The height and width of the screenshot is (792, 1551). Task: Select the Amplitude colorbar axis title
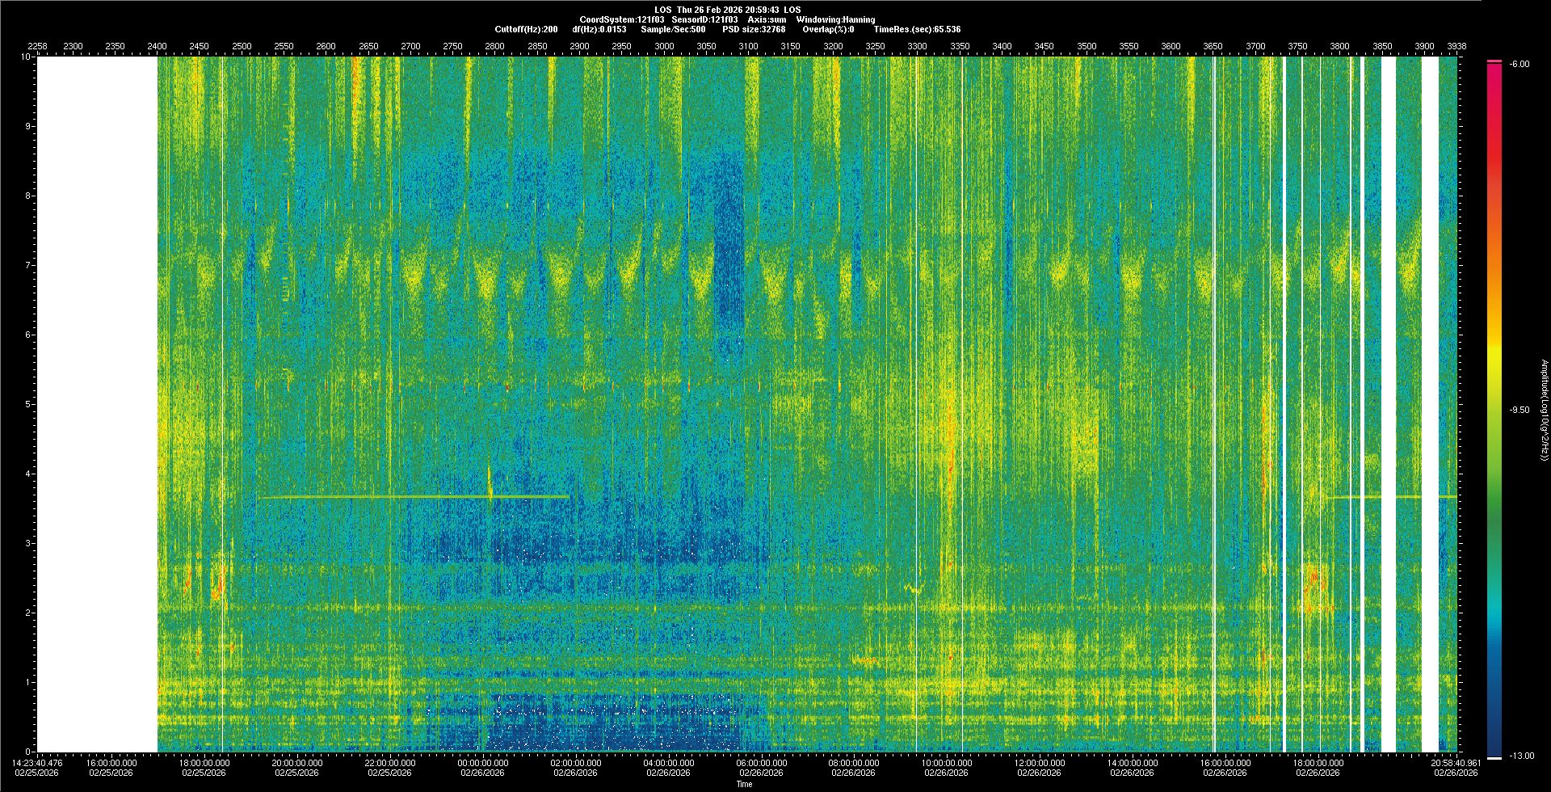1544,410
